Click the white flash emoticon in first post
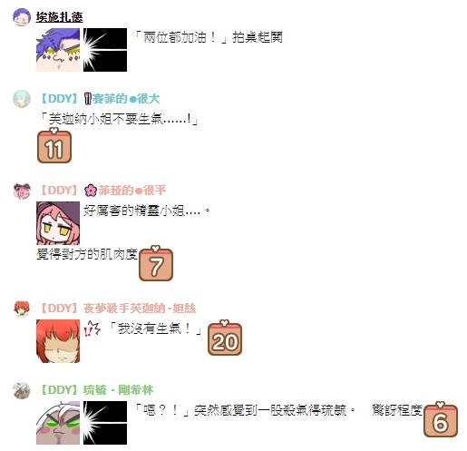 coord(105,50)
